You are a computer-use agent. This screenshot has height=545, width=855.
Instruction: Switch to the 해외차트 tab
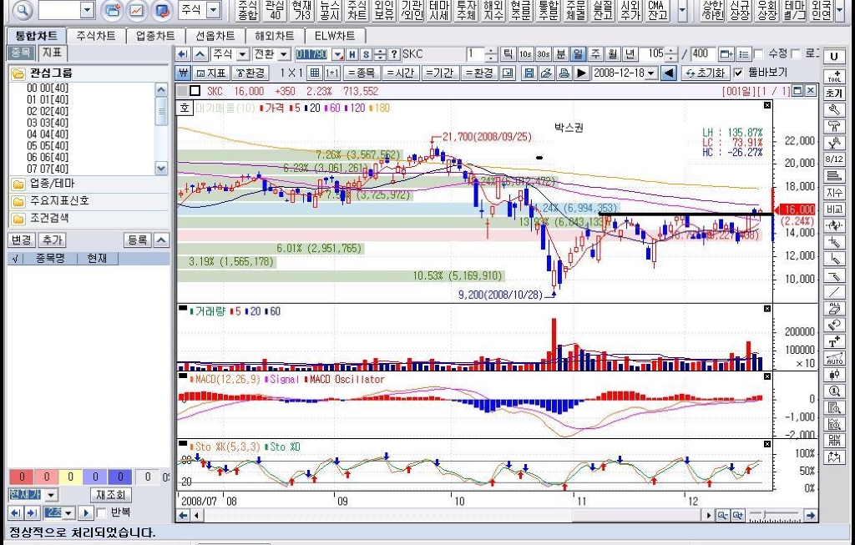tap(274, 36)
